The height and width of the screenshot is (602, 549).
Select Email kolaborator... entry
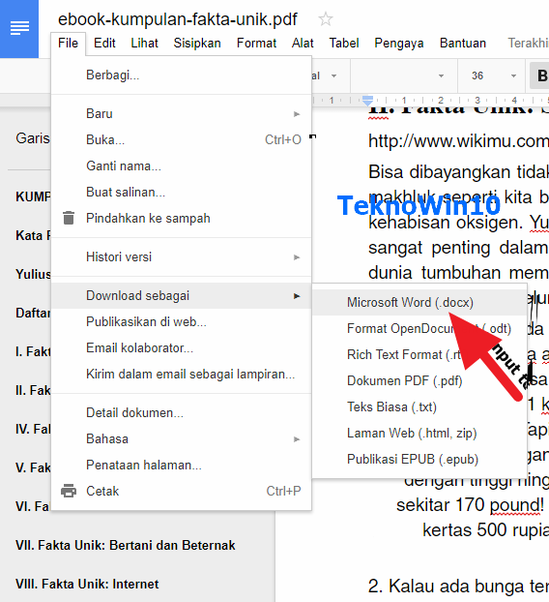181,347
